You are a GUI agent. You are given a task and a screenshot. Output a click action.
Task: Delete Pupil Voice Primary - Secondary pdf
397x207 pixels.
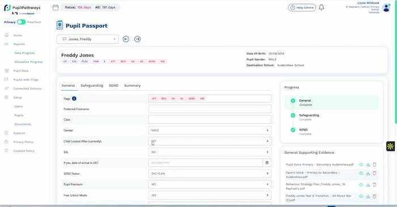click(374, 164)
